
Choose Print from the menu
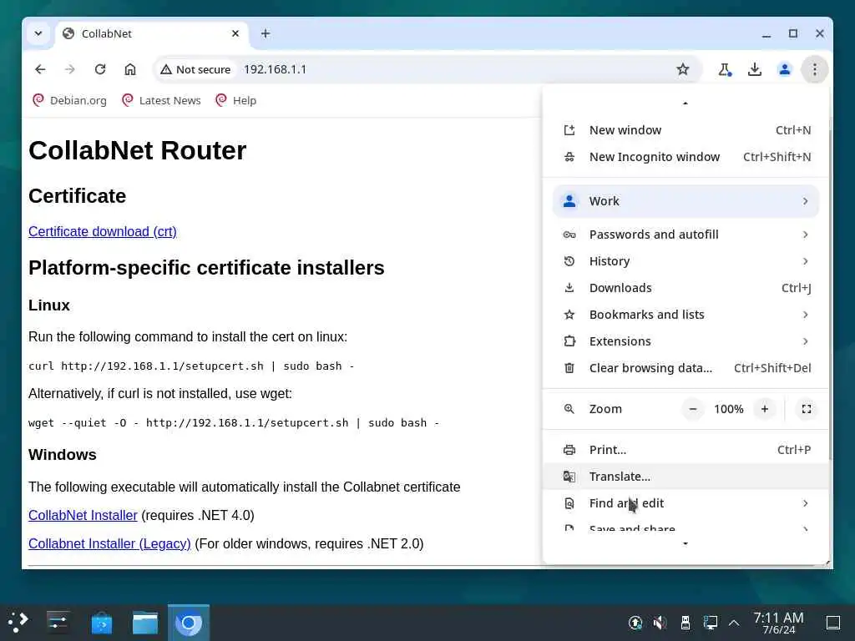686,450
